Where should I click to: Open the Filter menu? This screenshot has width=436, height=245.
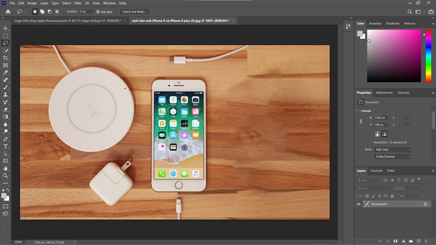click(x=78, y=3)
